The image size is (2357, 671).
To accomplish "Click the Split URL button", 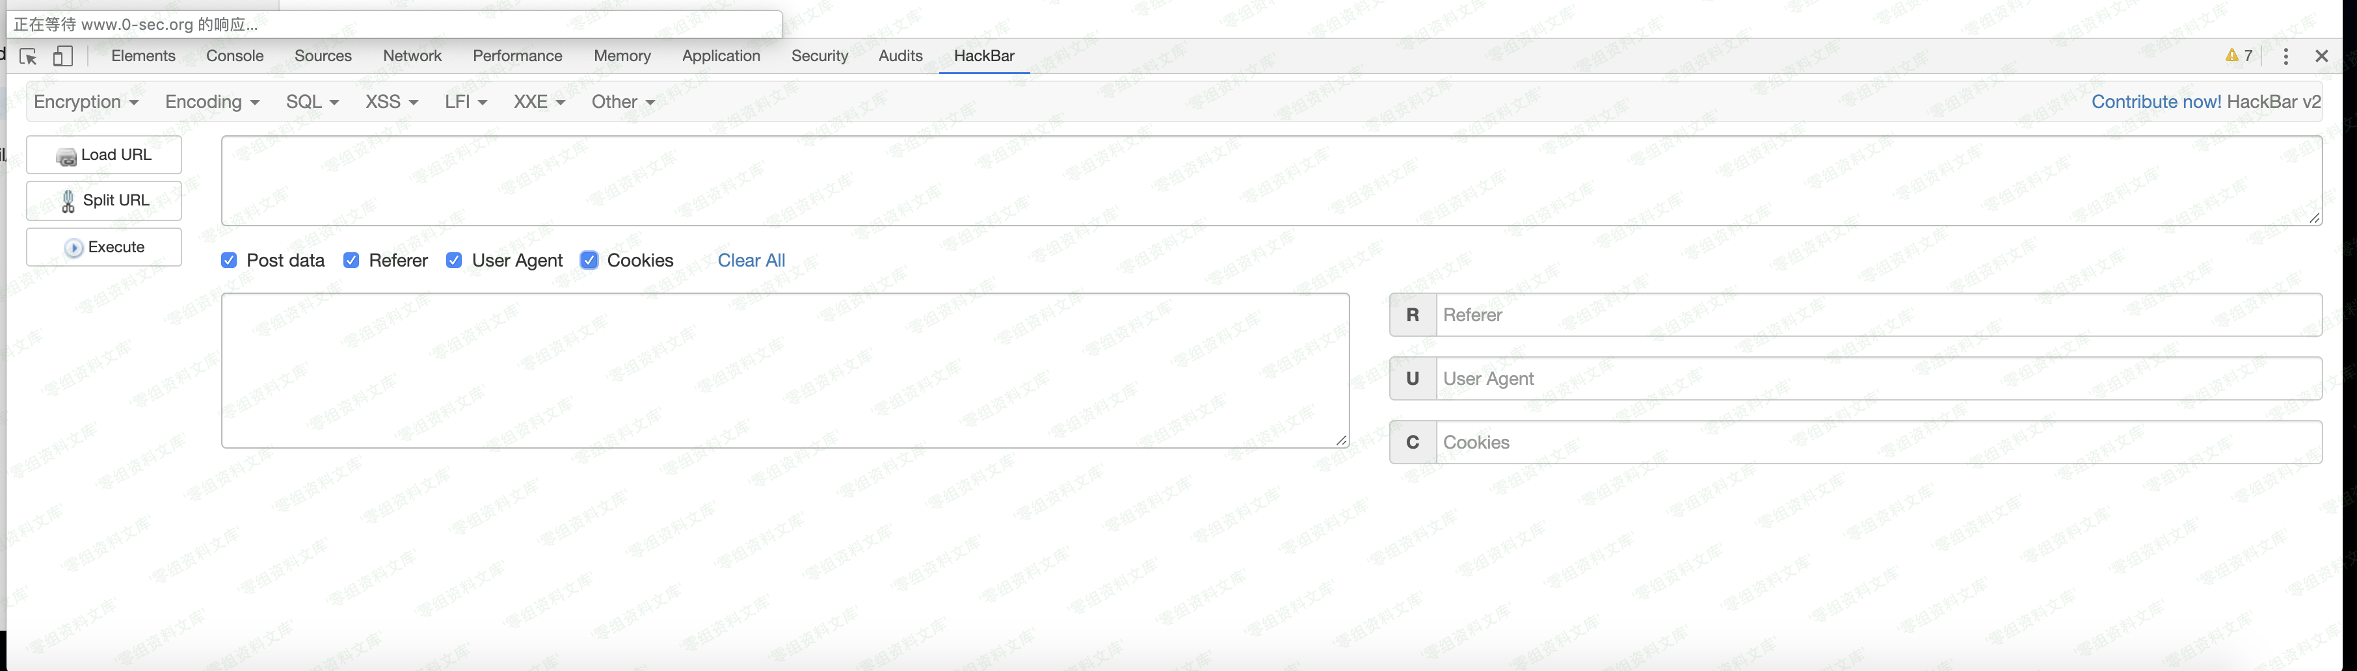I will tap(104, 201).
